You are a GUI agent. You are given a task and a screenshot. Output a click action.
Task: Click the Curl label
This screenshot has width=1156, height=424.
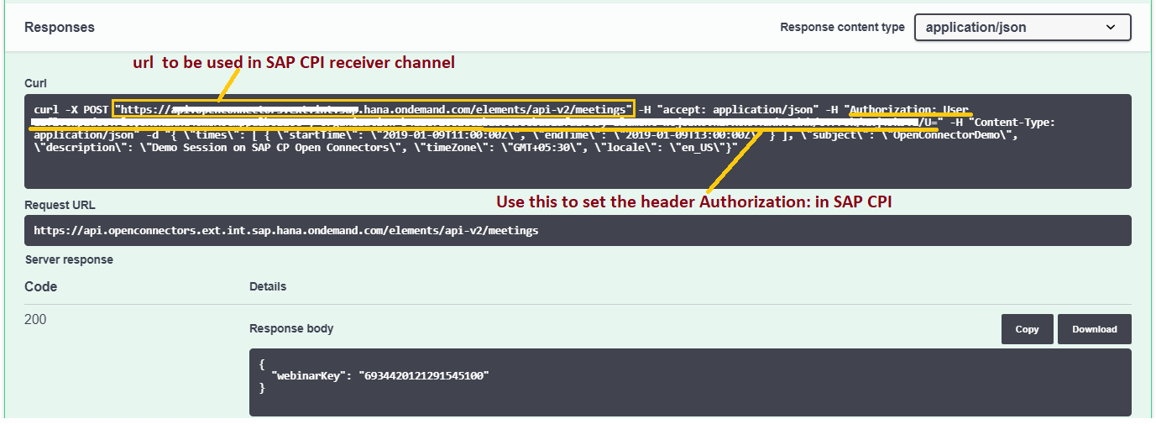click(35, 83)
